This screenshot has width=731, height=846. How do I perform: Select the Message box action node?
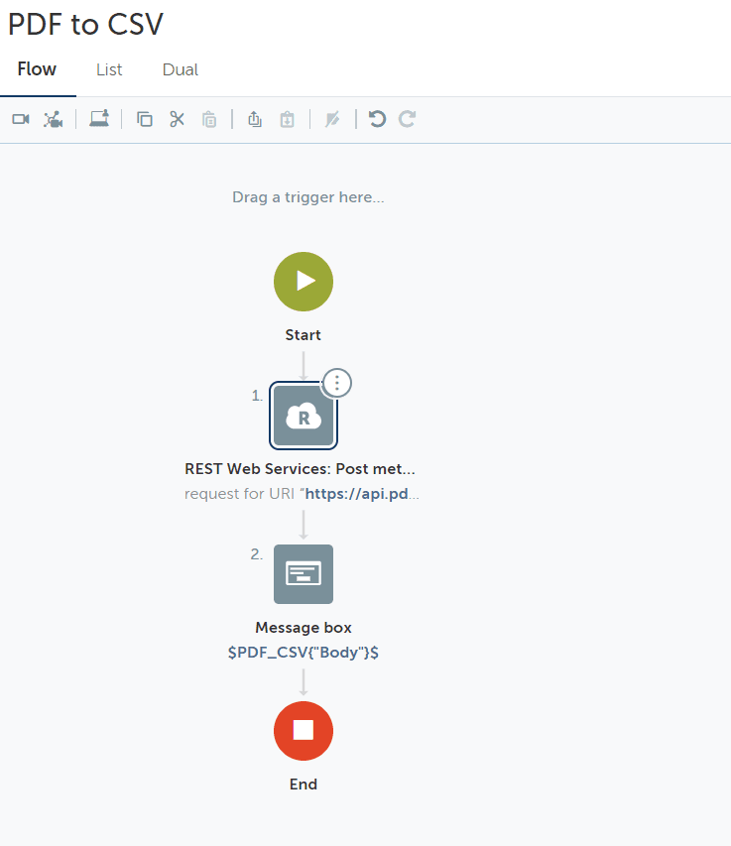[x=304, y=574]
